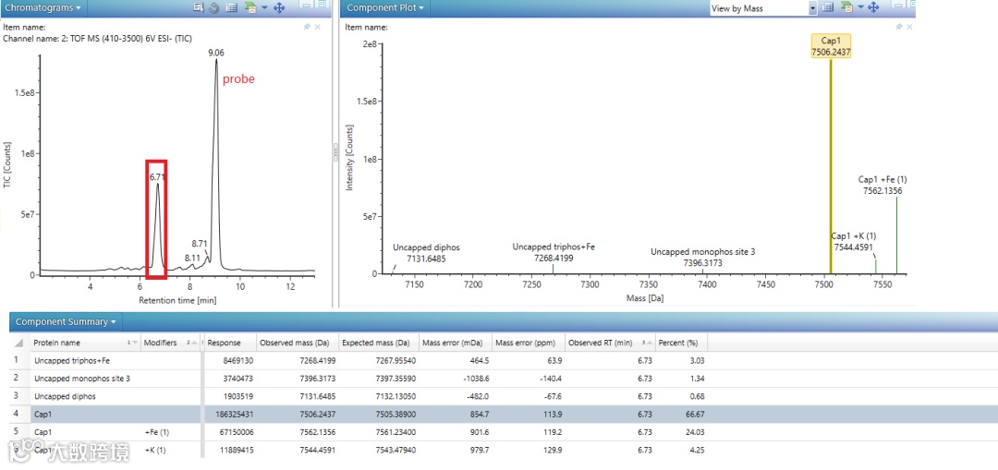Click the pan/move arrows icon in Chromatograms toolbar
This screenshot has height=470, width=998.
pos(278,7)
